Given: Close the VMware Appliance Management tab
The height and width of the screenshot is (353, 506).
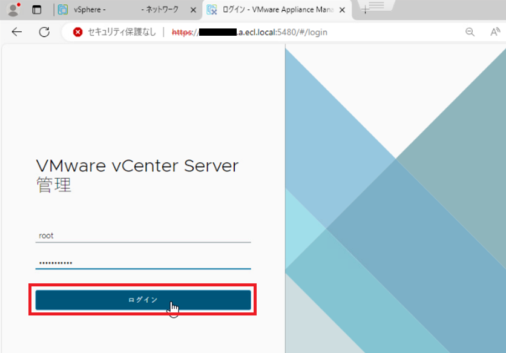Looking at the screenshot, I should point(343,10).
